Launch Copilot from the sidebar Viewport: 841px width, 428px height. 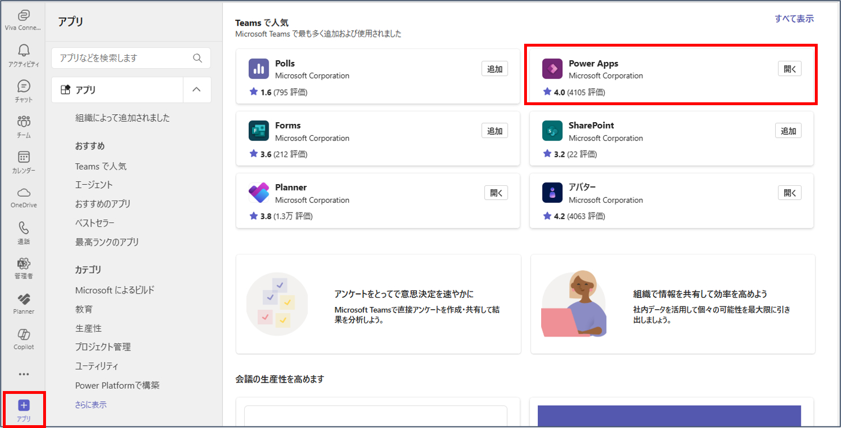point(23,339)
